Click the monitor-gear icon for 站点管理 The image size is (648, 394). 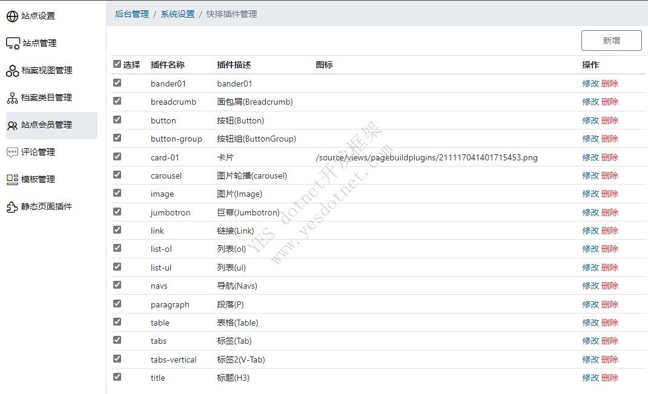[13, 44]
